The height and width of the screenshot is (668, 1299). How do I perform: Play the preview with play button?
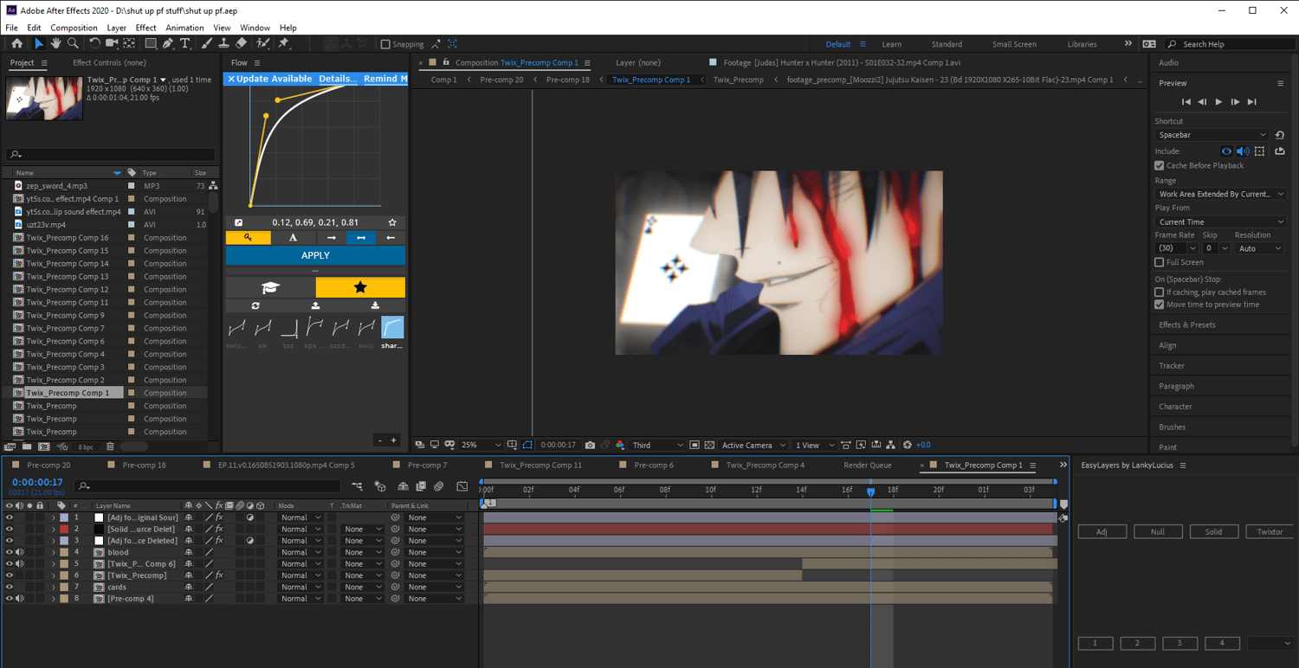tap(1218, 102)
